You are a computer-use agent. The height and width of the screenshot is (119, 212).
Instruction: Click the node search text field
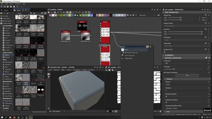point(133,47)
